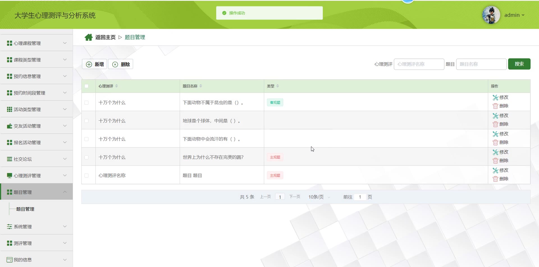Open the 测评管理 menu
This screenshot has width=539, height=267.
coord(36,243)
